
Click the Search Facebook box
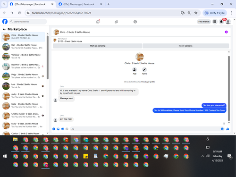28,22
